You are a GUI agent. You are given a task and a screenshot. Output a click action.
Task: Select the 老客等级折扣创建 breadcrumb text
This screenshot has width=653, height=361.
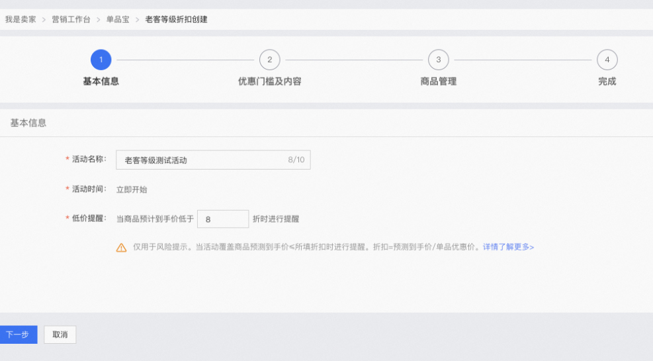(176, 19)
